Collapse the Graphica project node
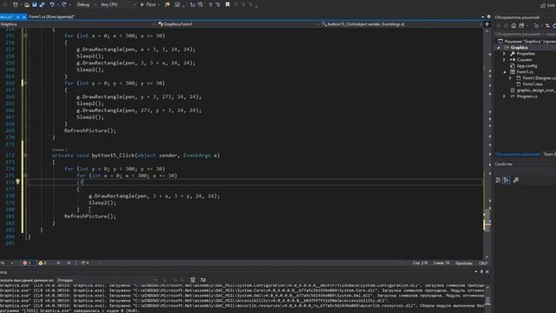 (500, 48)
